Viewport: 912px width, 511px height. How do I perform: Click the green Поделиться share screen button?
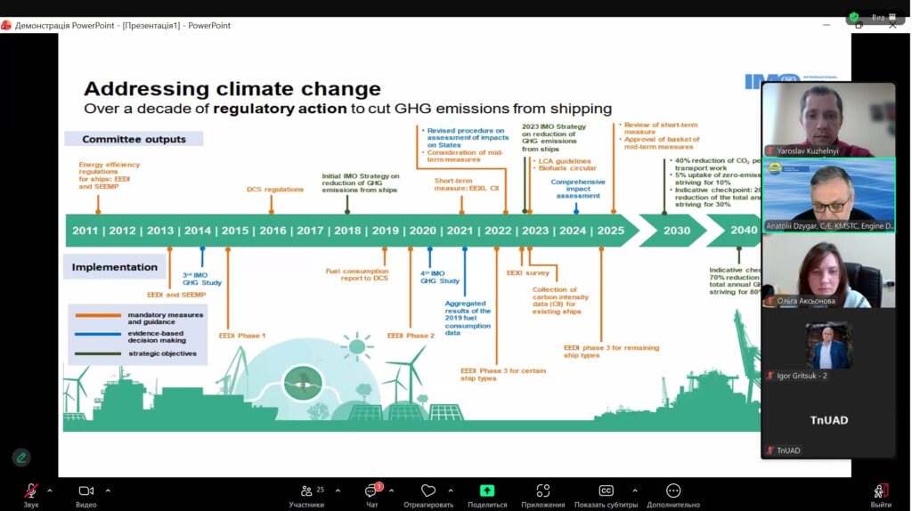click(x=487, y=491)
